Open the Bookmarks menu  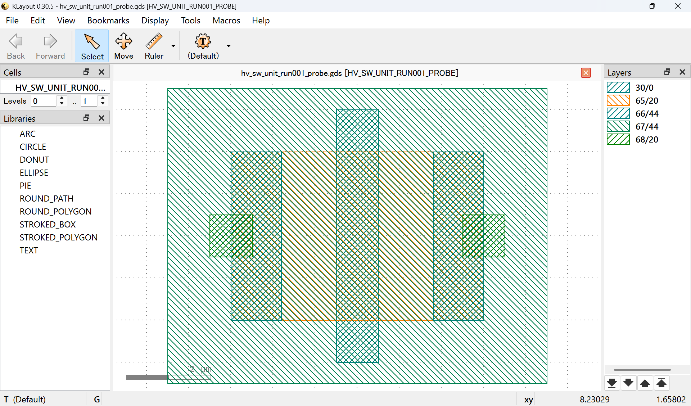click(x=108, y=21)
